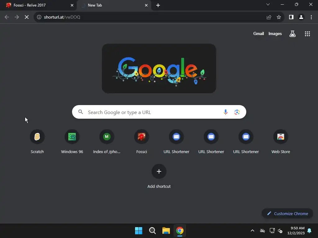
Task: Open the Google apps grid
Action: coord(307,34)
